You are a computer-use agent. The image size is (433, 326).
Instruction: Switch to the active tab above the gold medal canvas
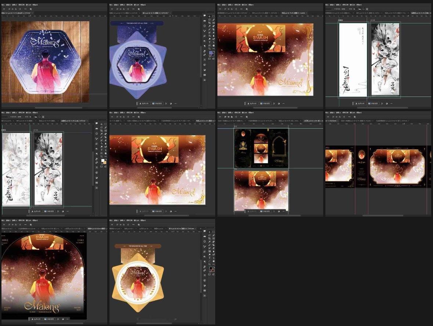coord(182,229)
